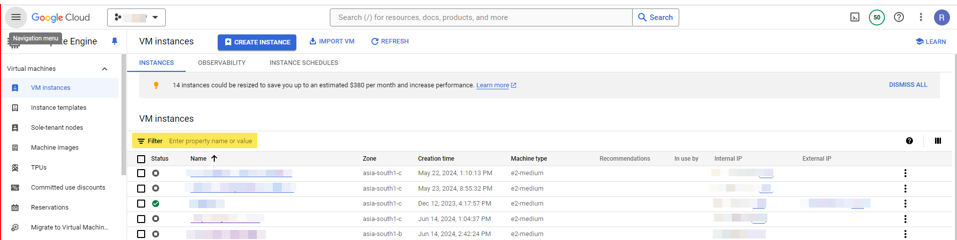Open the top bar more options menu

[921, 17]
